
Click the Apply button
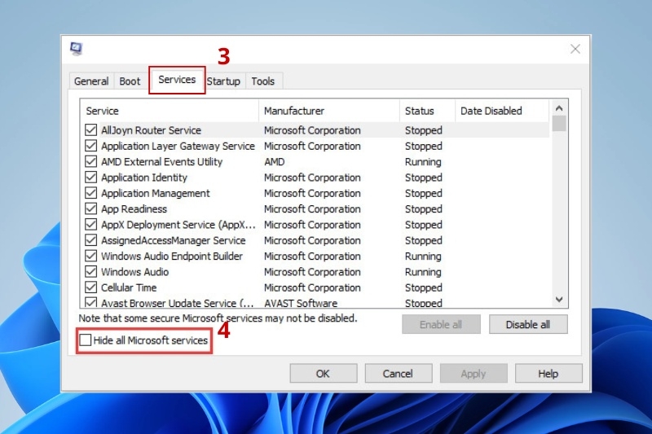click(x=474, y=374)
